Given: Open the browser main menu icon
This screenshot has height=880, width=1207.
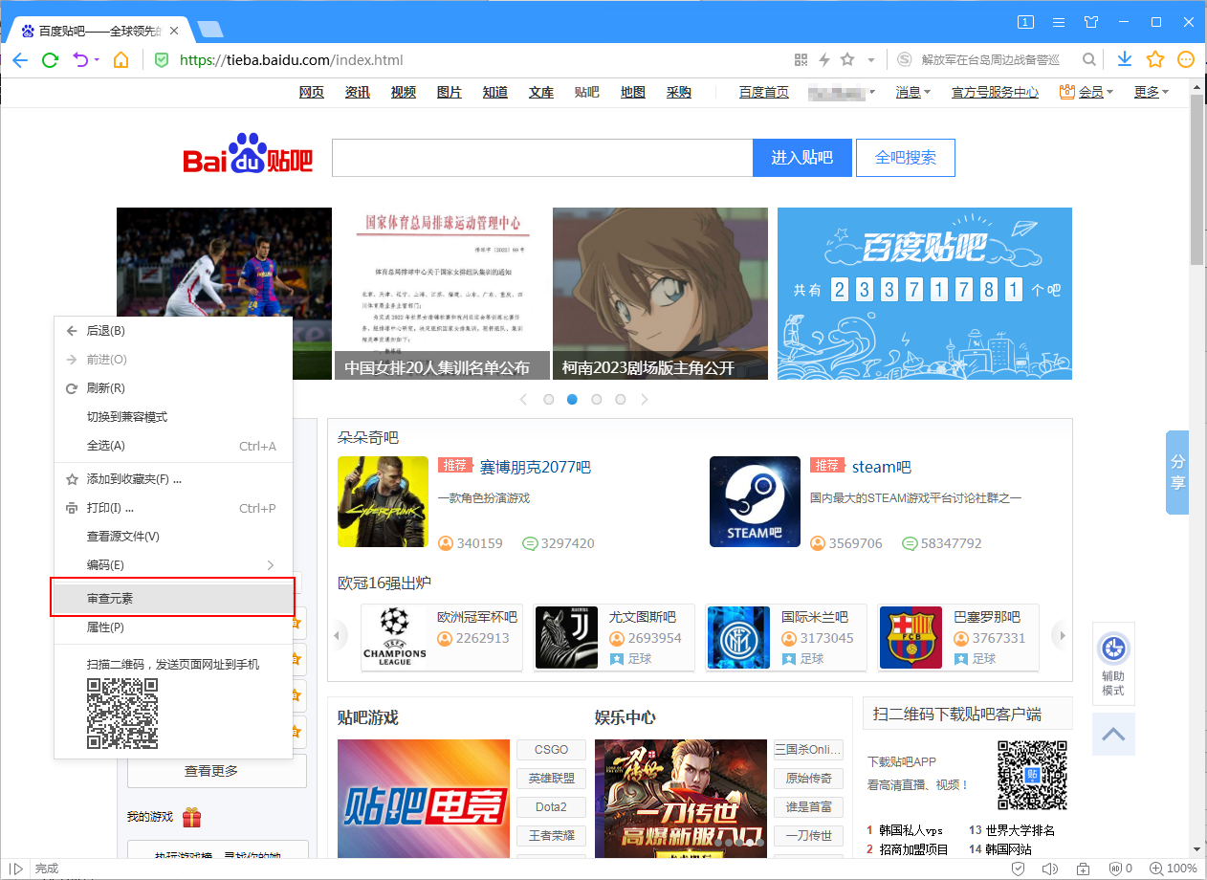Looking at the screenshot, I should pyautogui.click(x=1059, y=21).
